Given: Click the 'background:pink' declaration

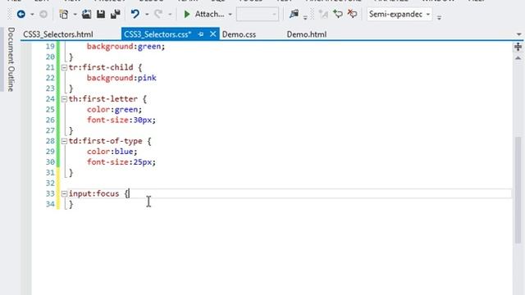Looking at the screenshot, I should click(x=121, y=78).
